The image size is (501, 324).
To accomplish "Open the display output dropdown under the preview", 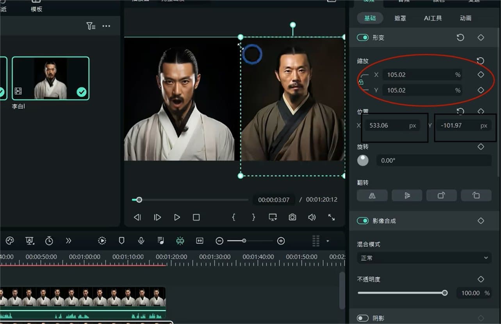I will pyautogui.click(x=273, y=217).
